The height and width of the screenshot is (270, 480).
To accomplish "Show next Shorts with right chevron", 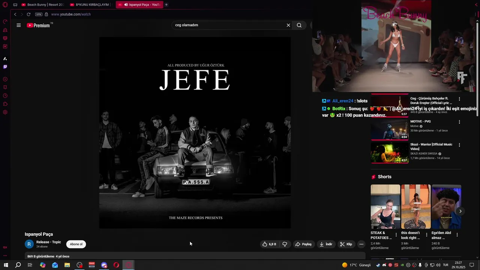I will [460, 211].
